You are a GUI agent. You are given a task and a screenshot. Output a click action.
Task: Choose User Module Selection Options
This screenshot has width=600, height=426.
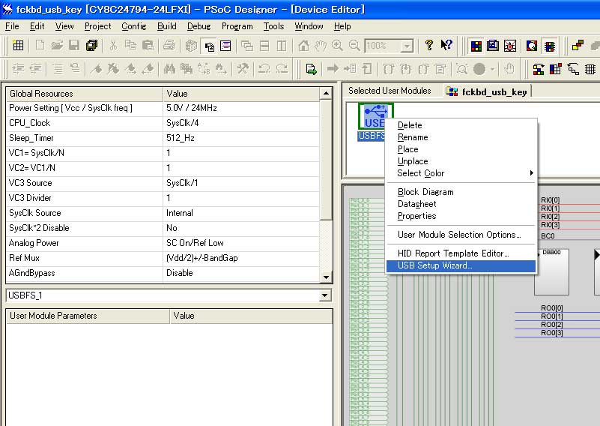point(461,235)
